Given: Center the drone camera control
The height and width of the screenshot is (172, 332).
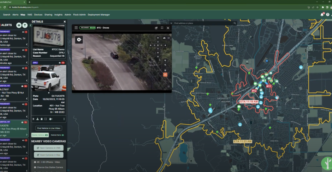Looking at the screenshot, I should pyautogui.click(x=158, y=45).
